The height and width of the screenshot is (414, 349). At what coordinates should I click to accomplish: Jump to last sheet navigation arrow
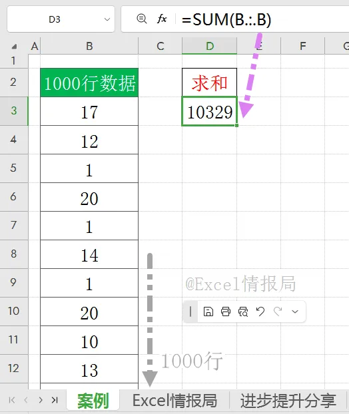(x=55, y=400)
